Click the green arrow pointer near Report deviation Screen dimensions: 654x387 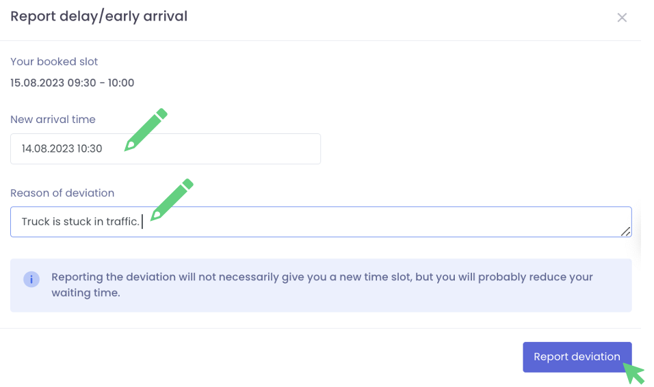(x=634, y=373)
